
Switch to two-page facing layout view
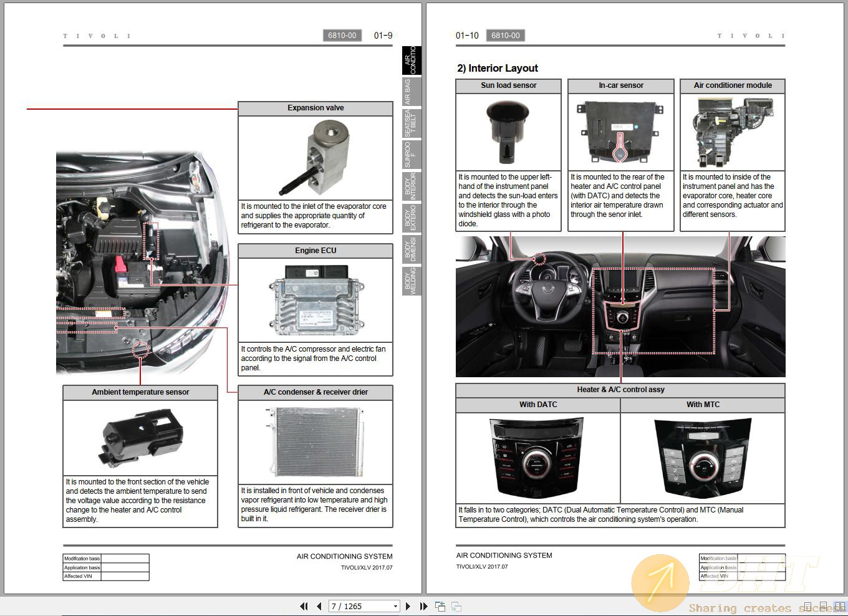(839, 606)
